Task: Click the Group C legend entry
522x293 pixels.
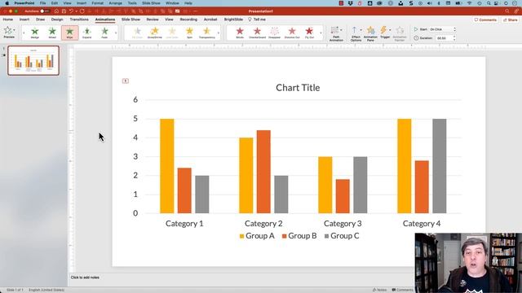Action: 342,236
